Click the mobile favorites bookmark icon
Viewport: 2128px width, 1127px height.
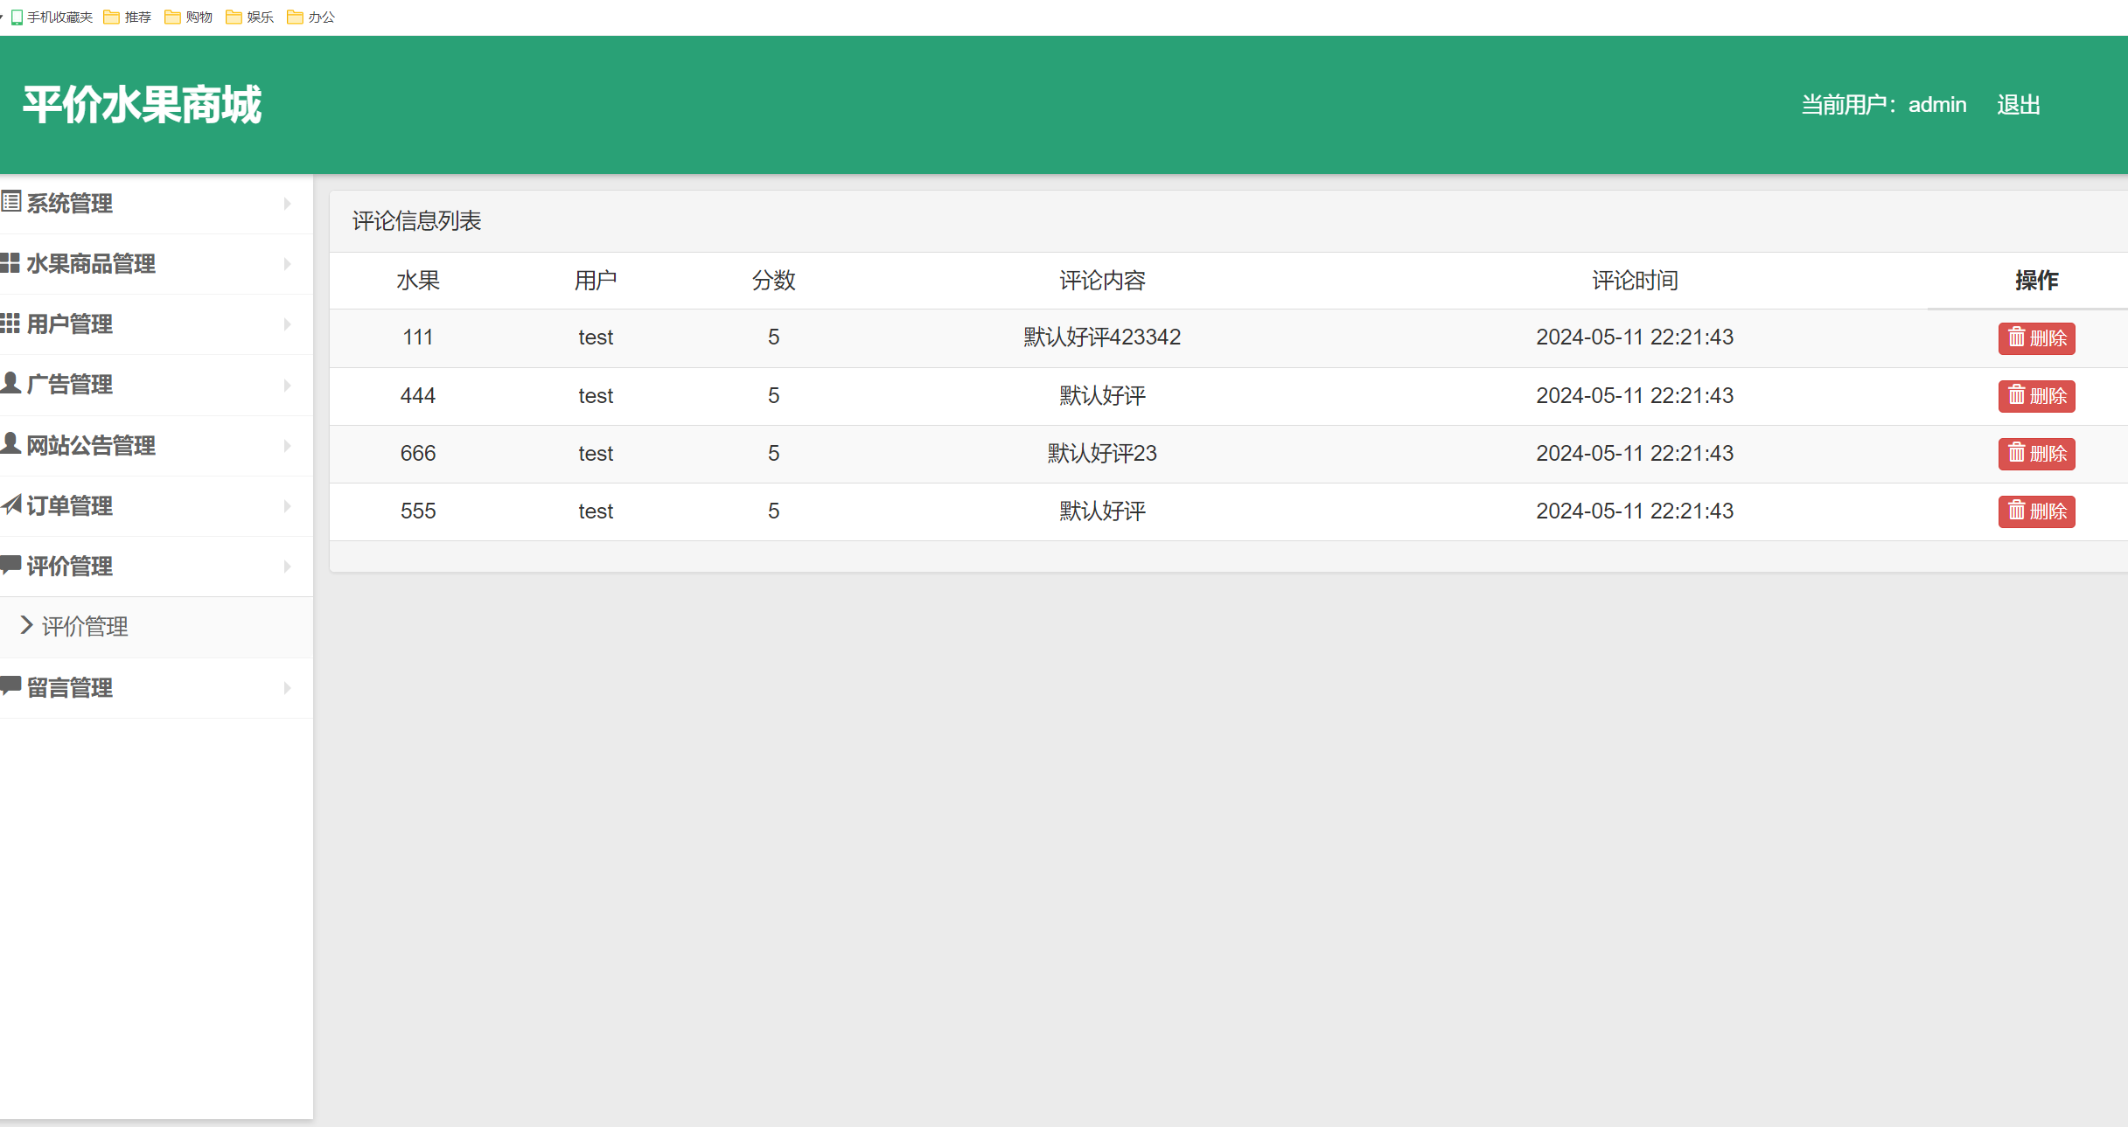(17, 17)
